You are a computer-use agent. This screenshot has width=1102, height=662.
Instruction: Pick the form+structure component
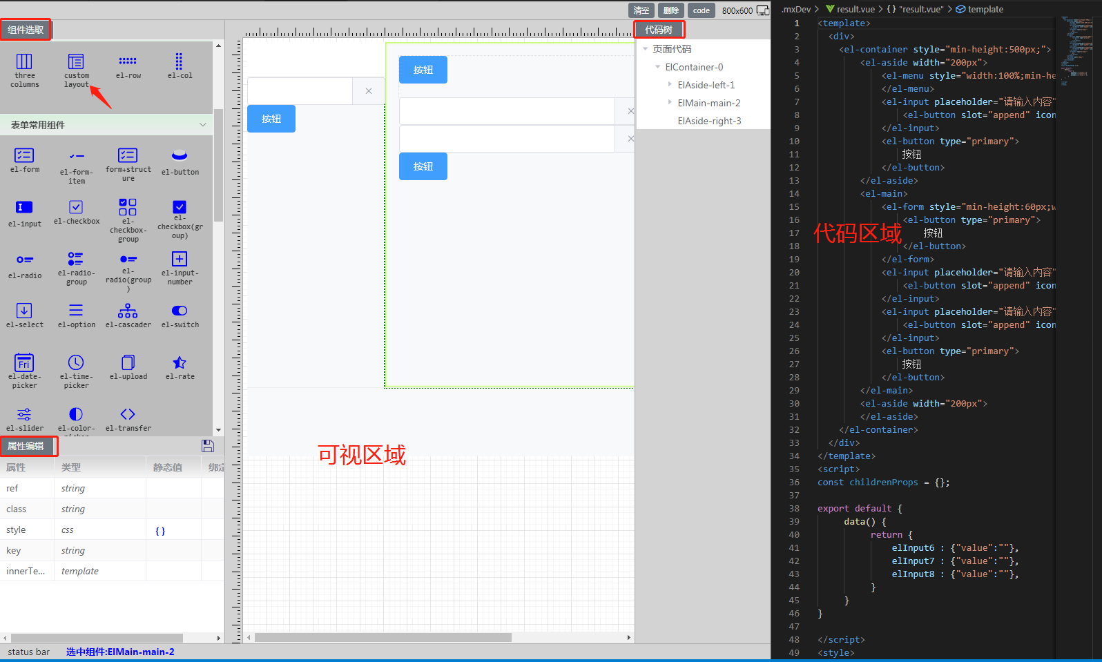coord(128,164)
